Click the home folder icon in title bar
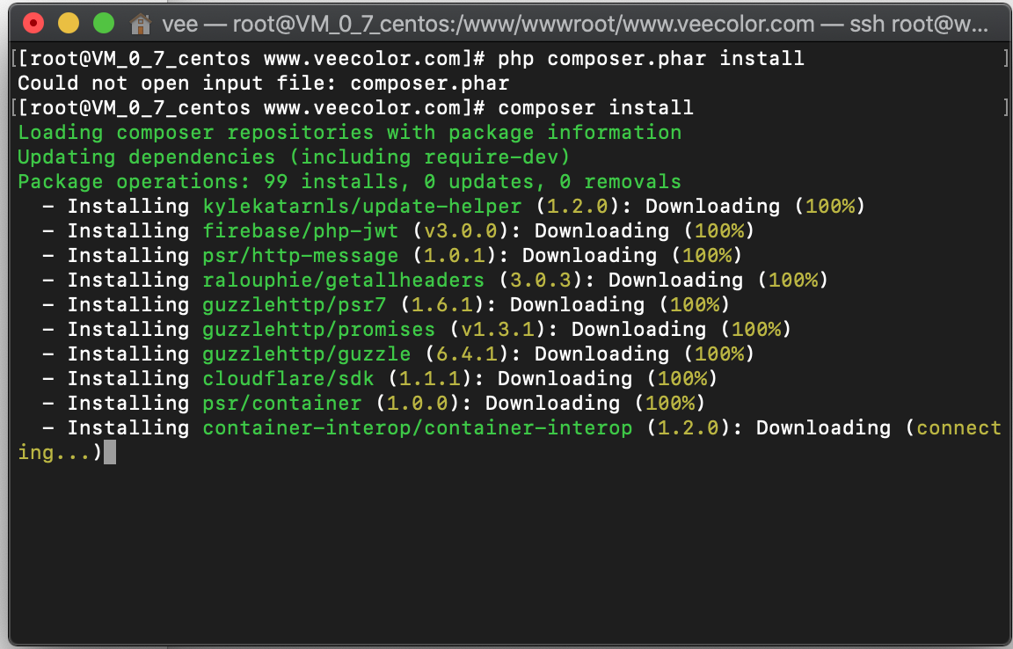This screenshot has width=1013, height=649. tap(140, 24)
